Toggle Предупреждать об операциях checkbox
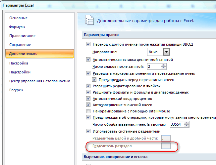The image size is (216, 165). click(x=88, y=117)
